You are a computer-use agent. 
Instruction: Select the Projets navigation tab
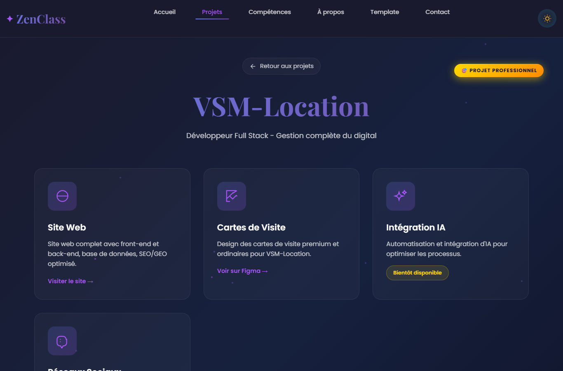click(x=212, y=12)
